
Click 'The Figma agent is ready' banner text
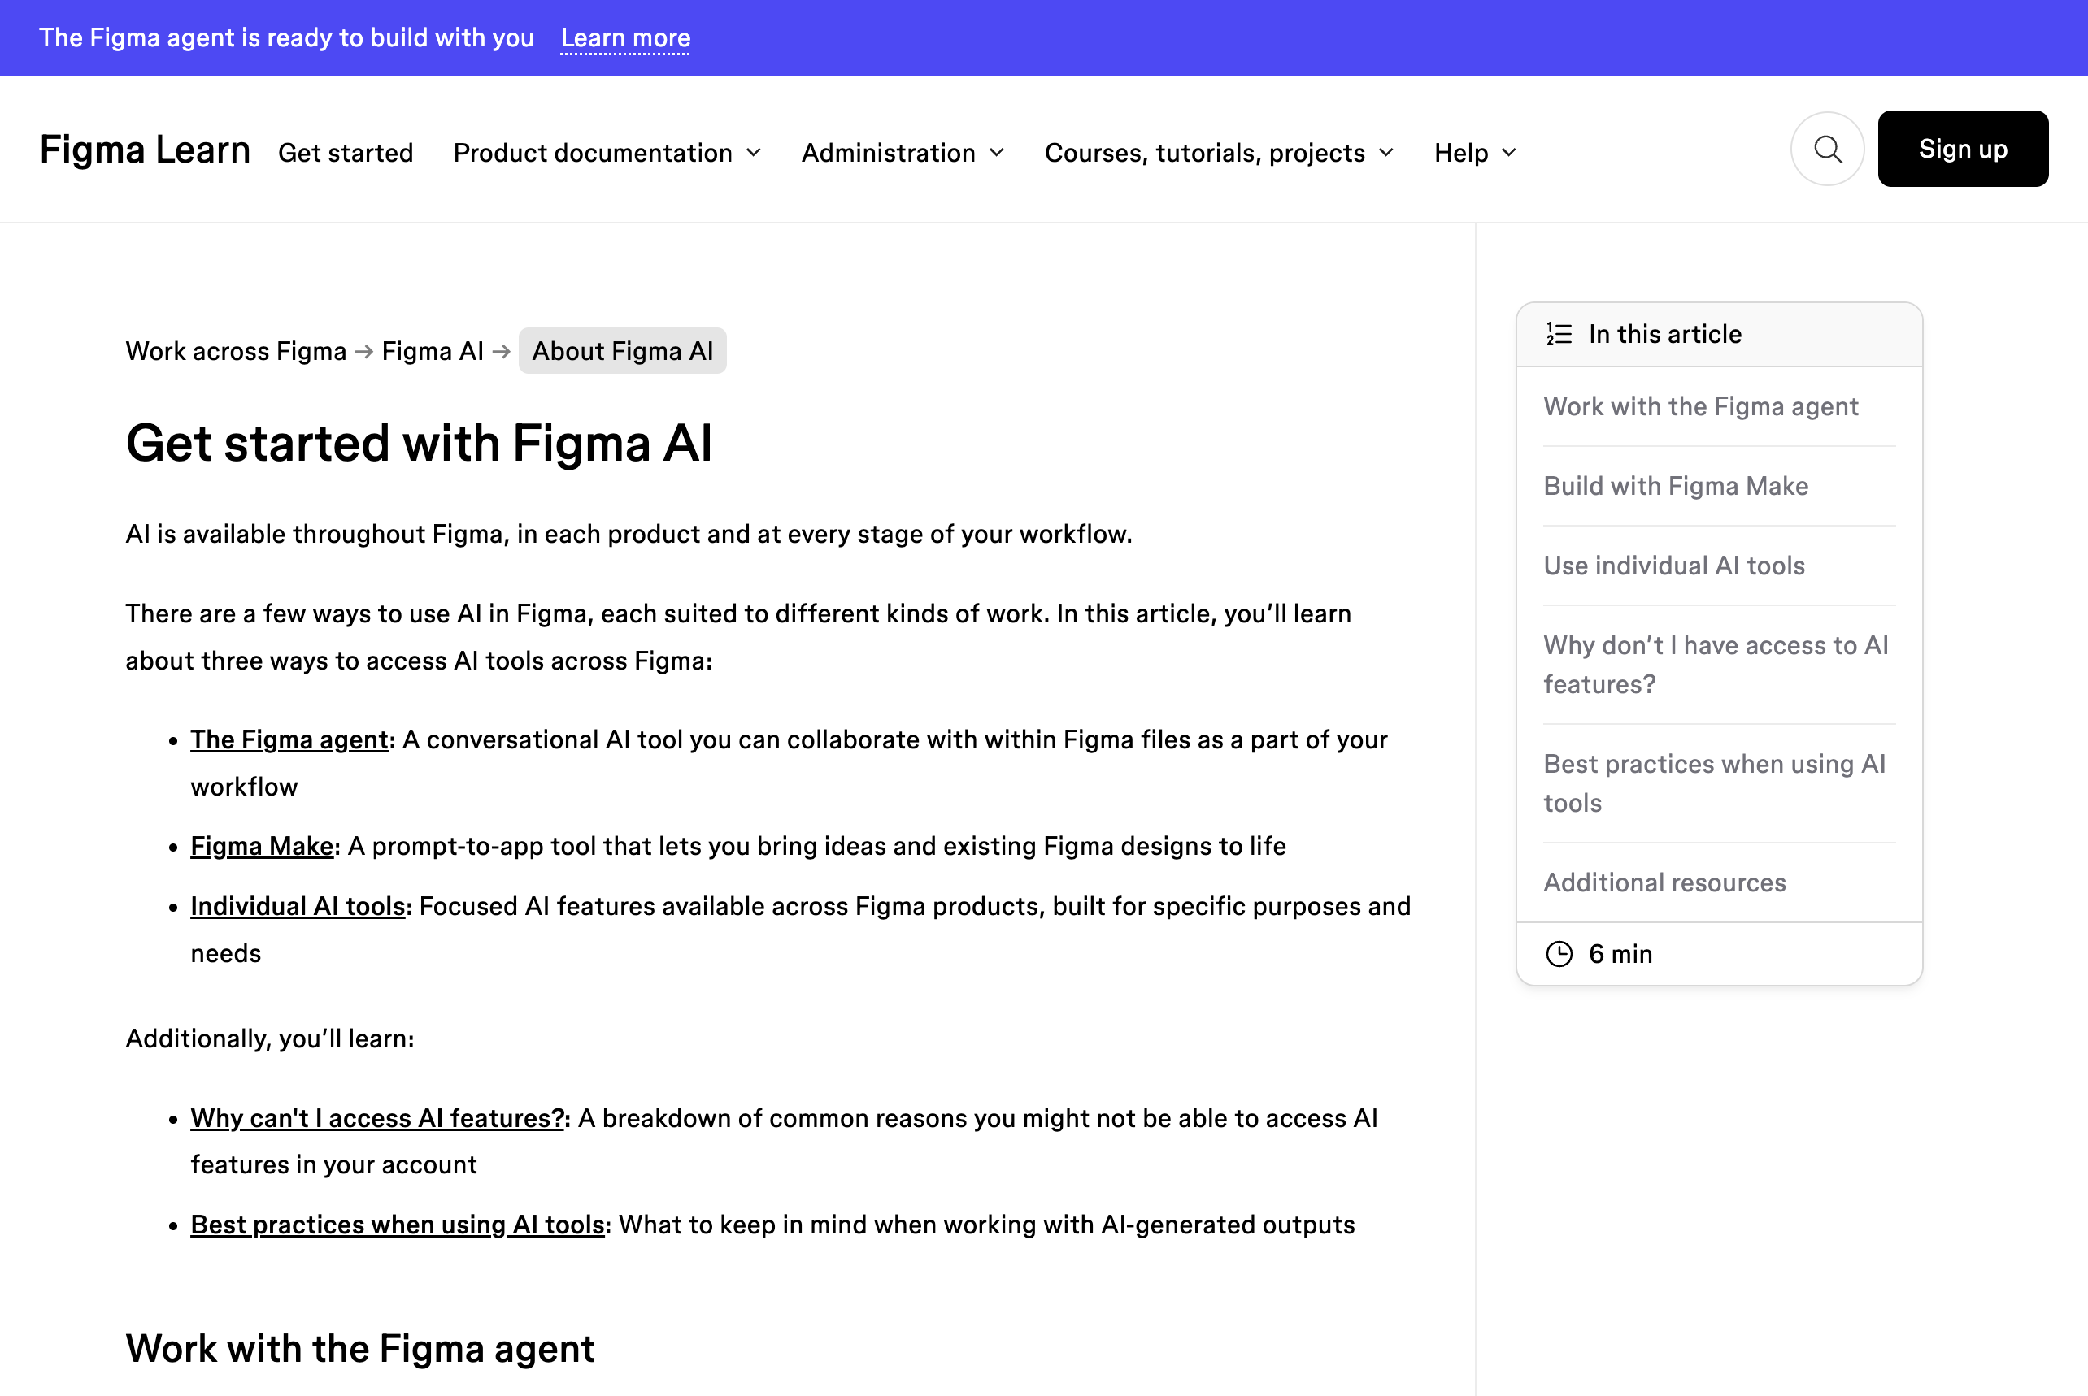point(287,37)
